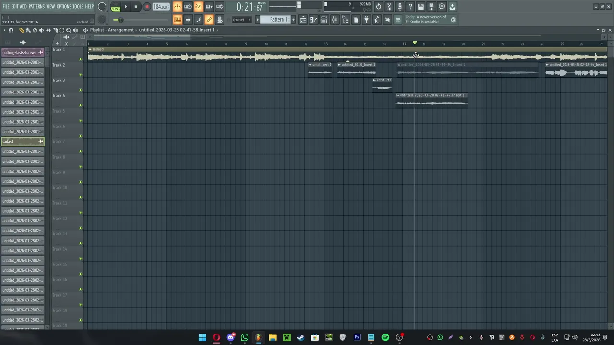
Task: Toggle typing keyboard to piano
Action: [177, 20]
